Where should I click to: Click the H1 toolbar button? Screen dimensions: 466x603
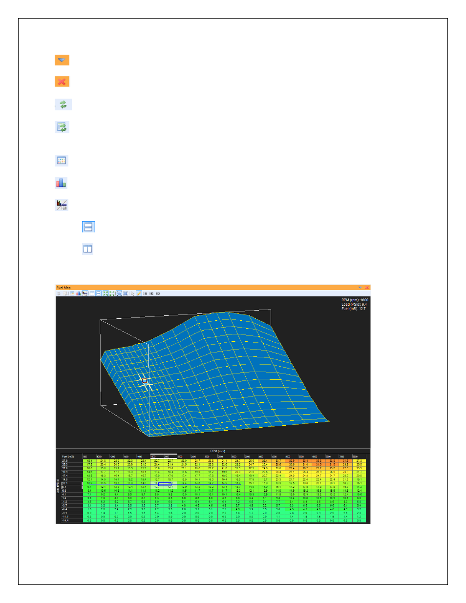145,293
